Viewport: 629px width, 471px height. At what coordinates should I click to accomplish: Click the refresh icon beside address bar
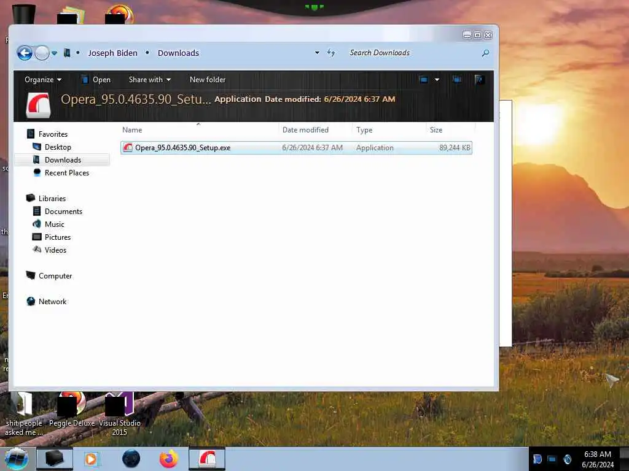click(331, 53)
